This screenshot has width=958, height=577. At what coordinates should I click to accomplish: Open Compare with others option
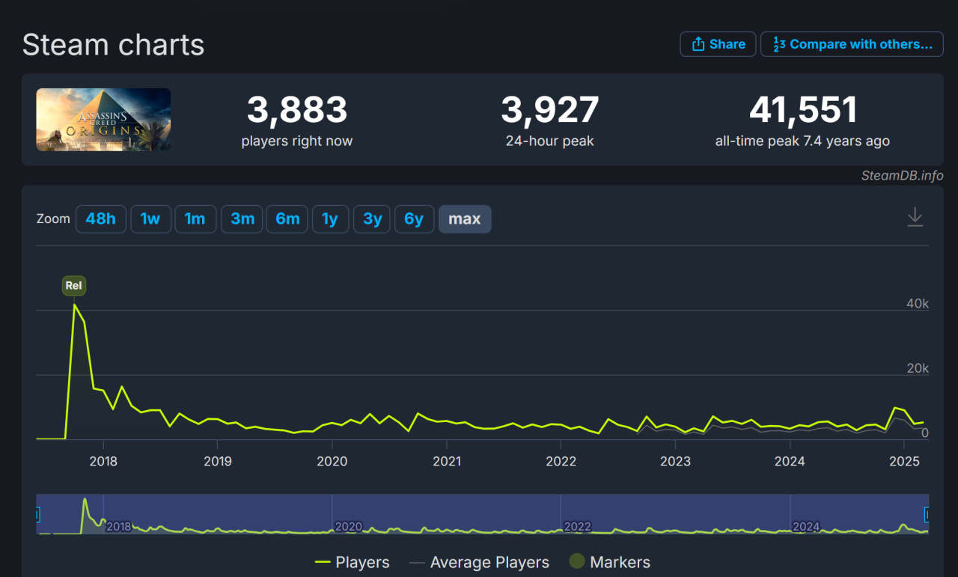click(x=852, y=44)
